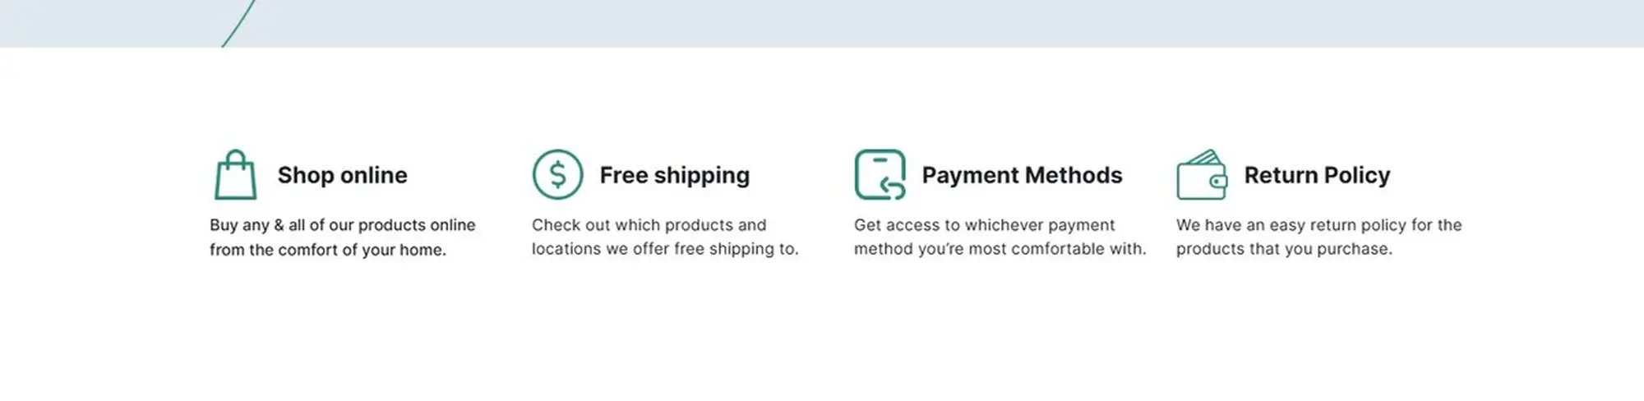The image size is (1644, 401).
Task: Click the word 'shipping' in Free shipping heading
Action: 702,175
